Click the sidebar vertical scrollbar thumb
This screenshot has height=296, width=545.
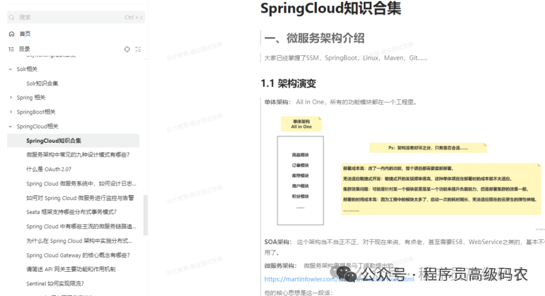(146, 215)
